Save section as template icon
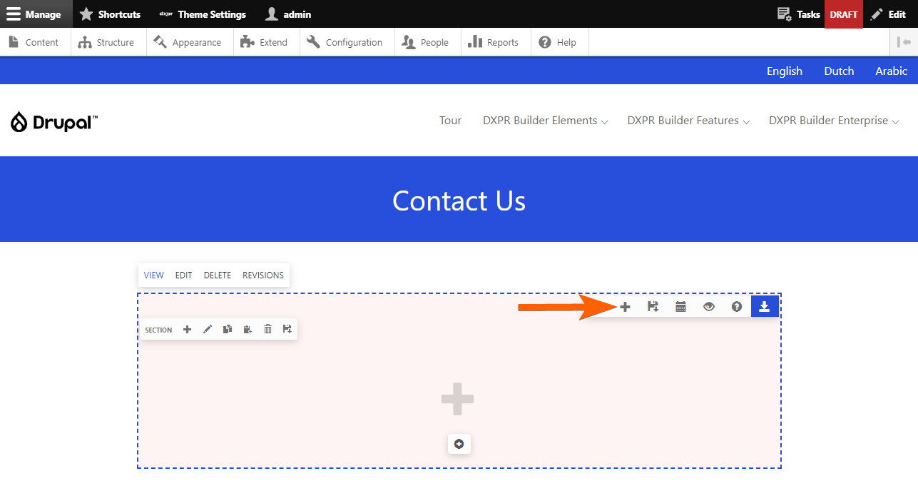918x486 pixels. (x=287, y=329)
